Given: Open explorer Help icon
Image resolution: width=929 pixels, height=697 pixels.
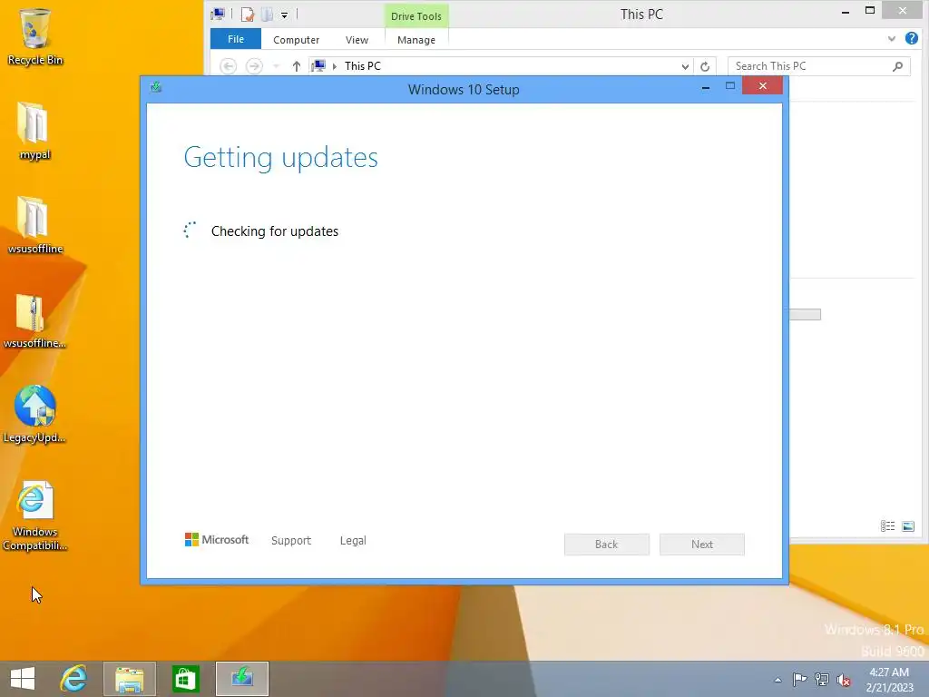Looking at the screenshot, I should click(x=912, y=38).
